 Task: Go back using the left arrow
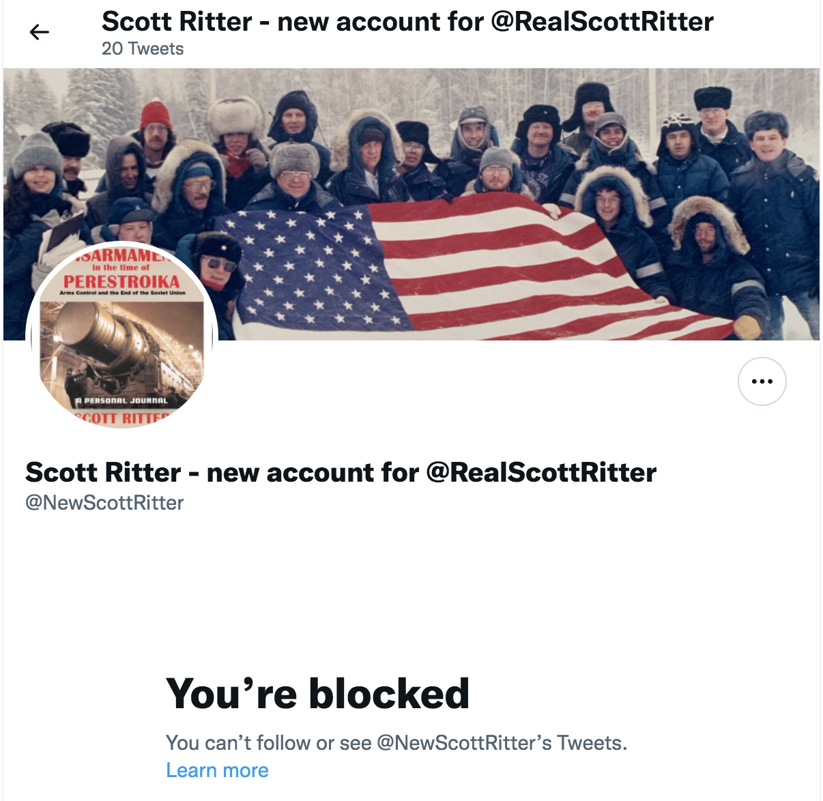click(40, 32)
